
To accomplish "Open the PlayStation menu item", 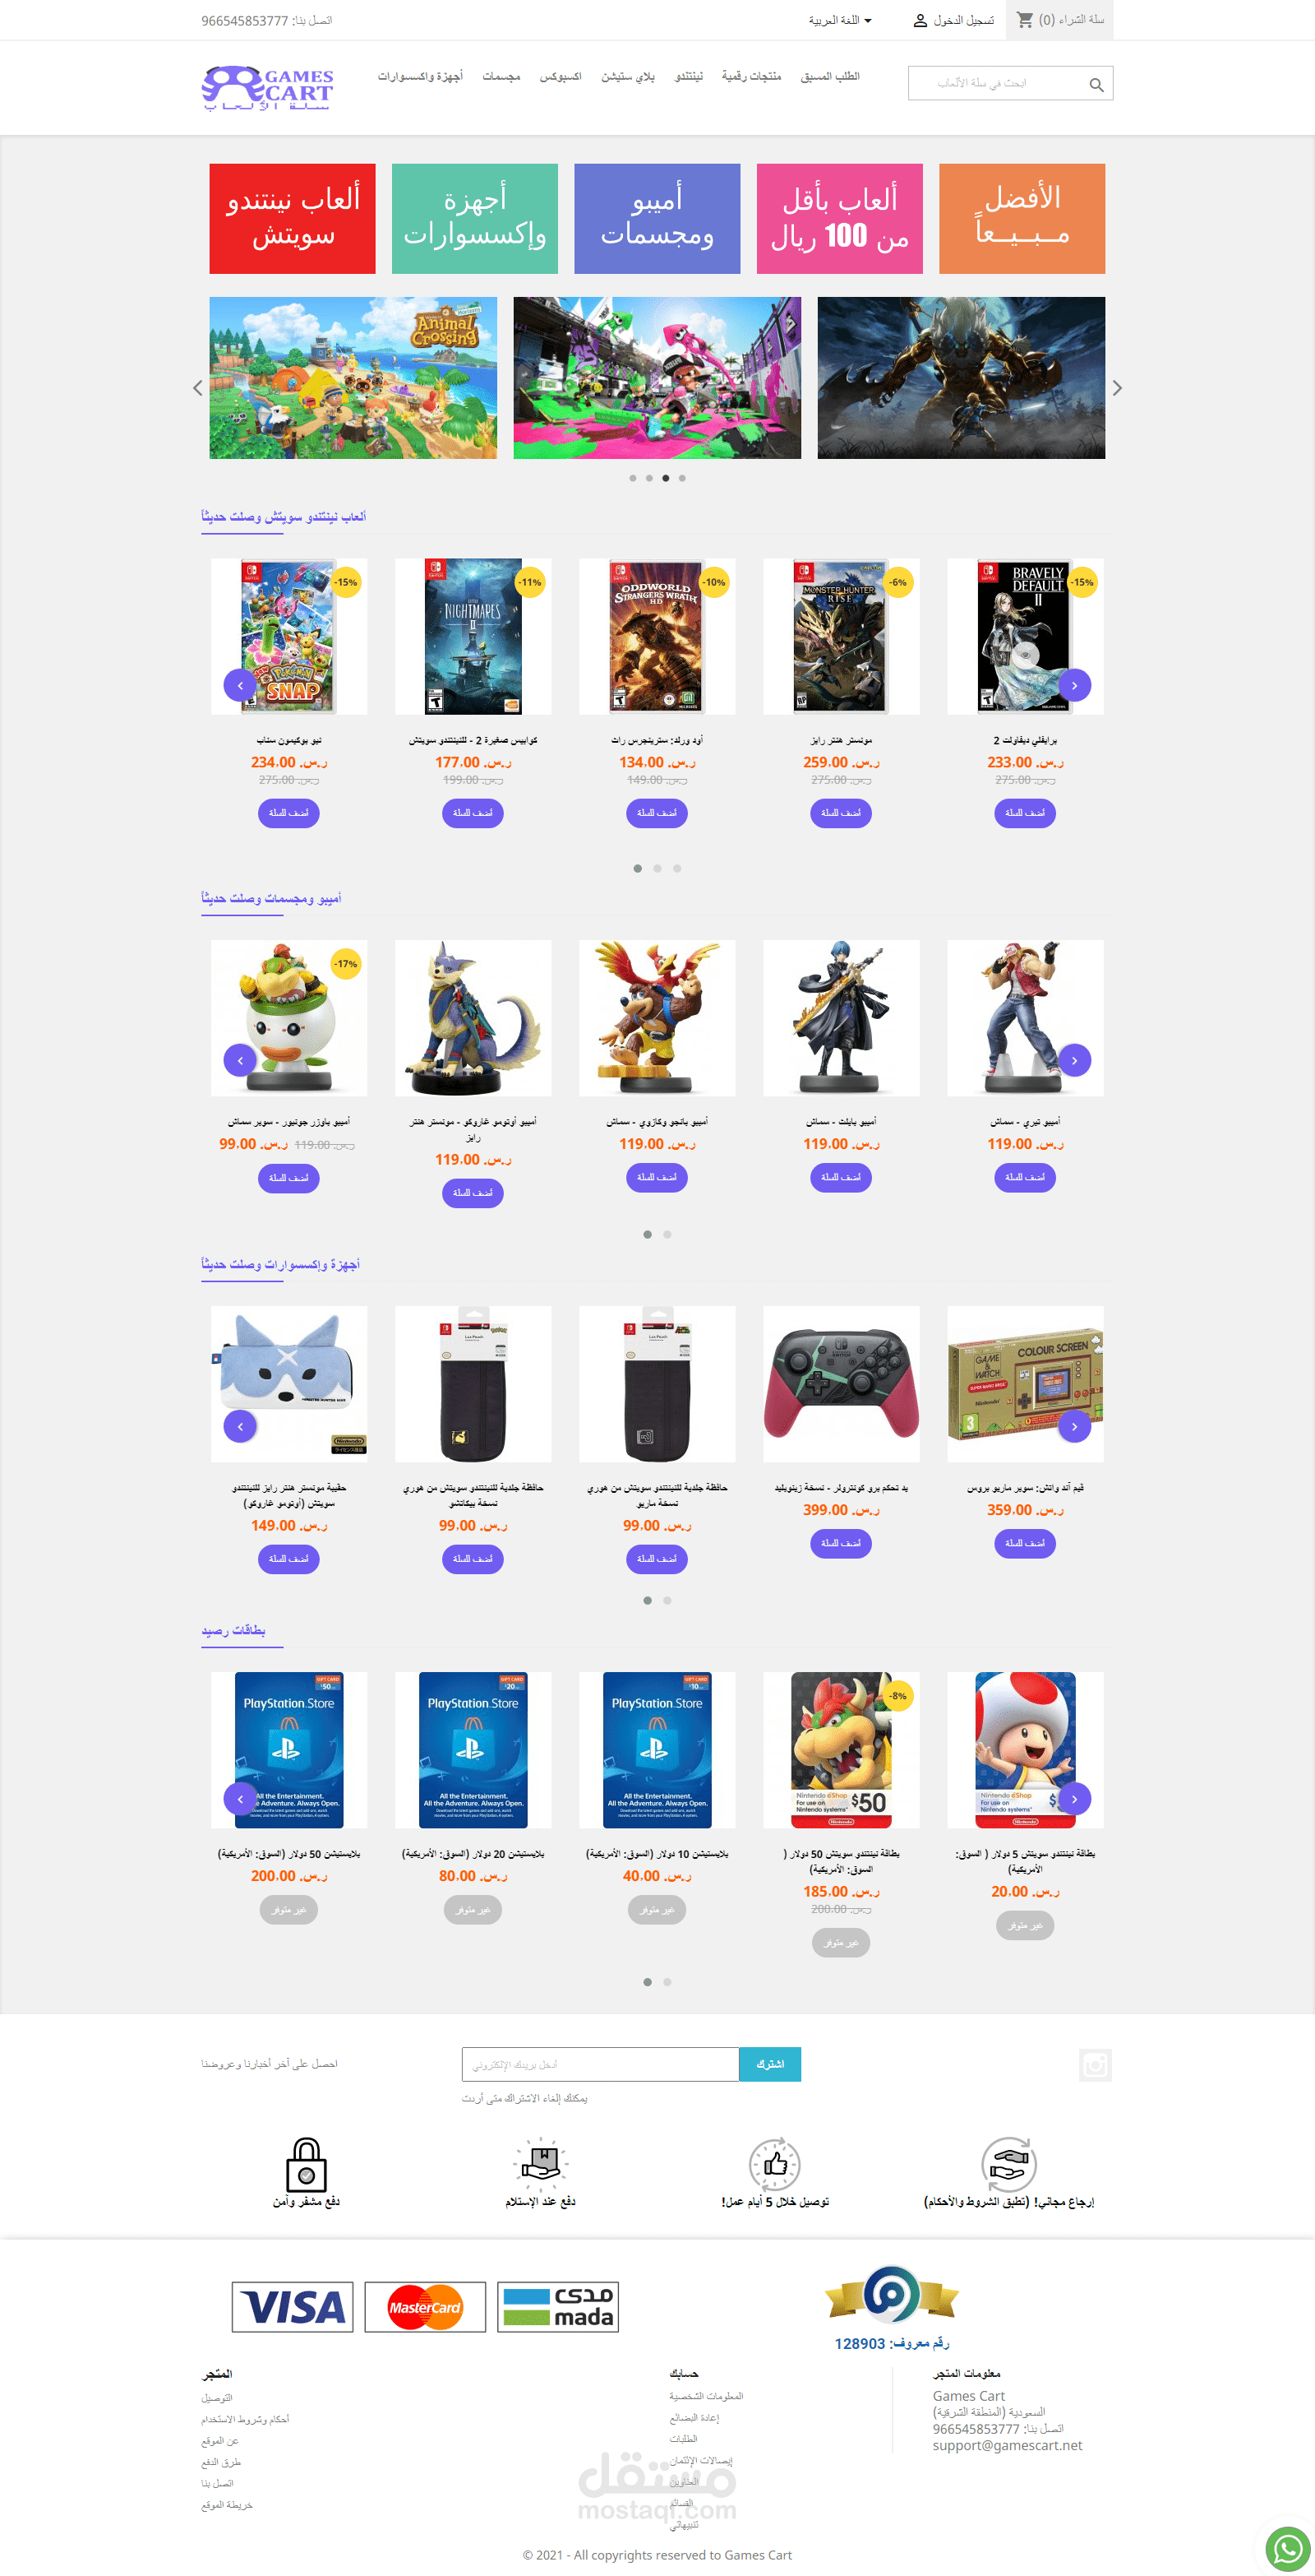I will point(628,77).
